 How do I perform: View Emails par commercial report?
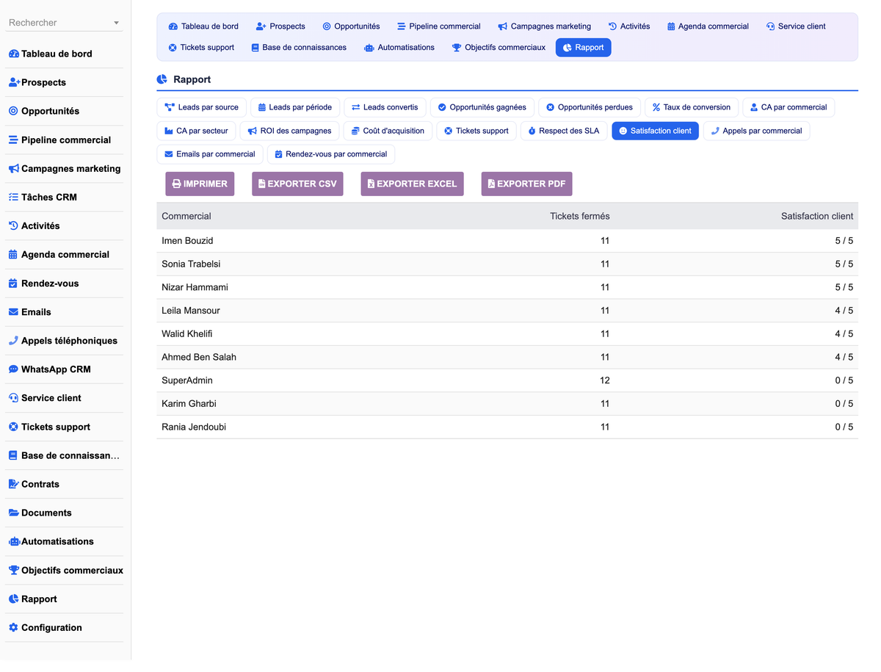(210, 154)
